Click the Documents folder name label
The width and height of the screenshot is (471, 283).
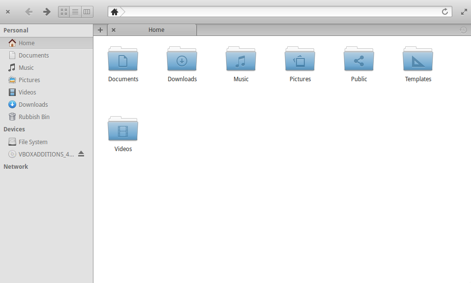tap(123, 79)
